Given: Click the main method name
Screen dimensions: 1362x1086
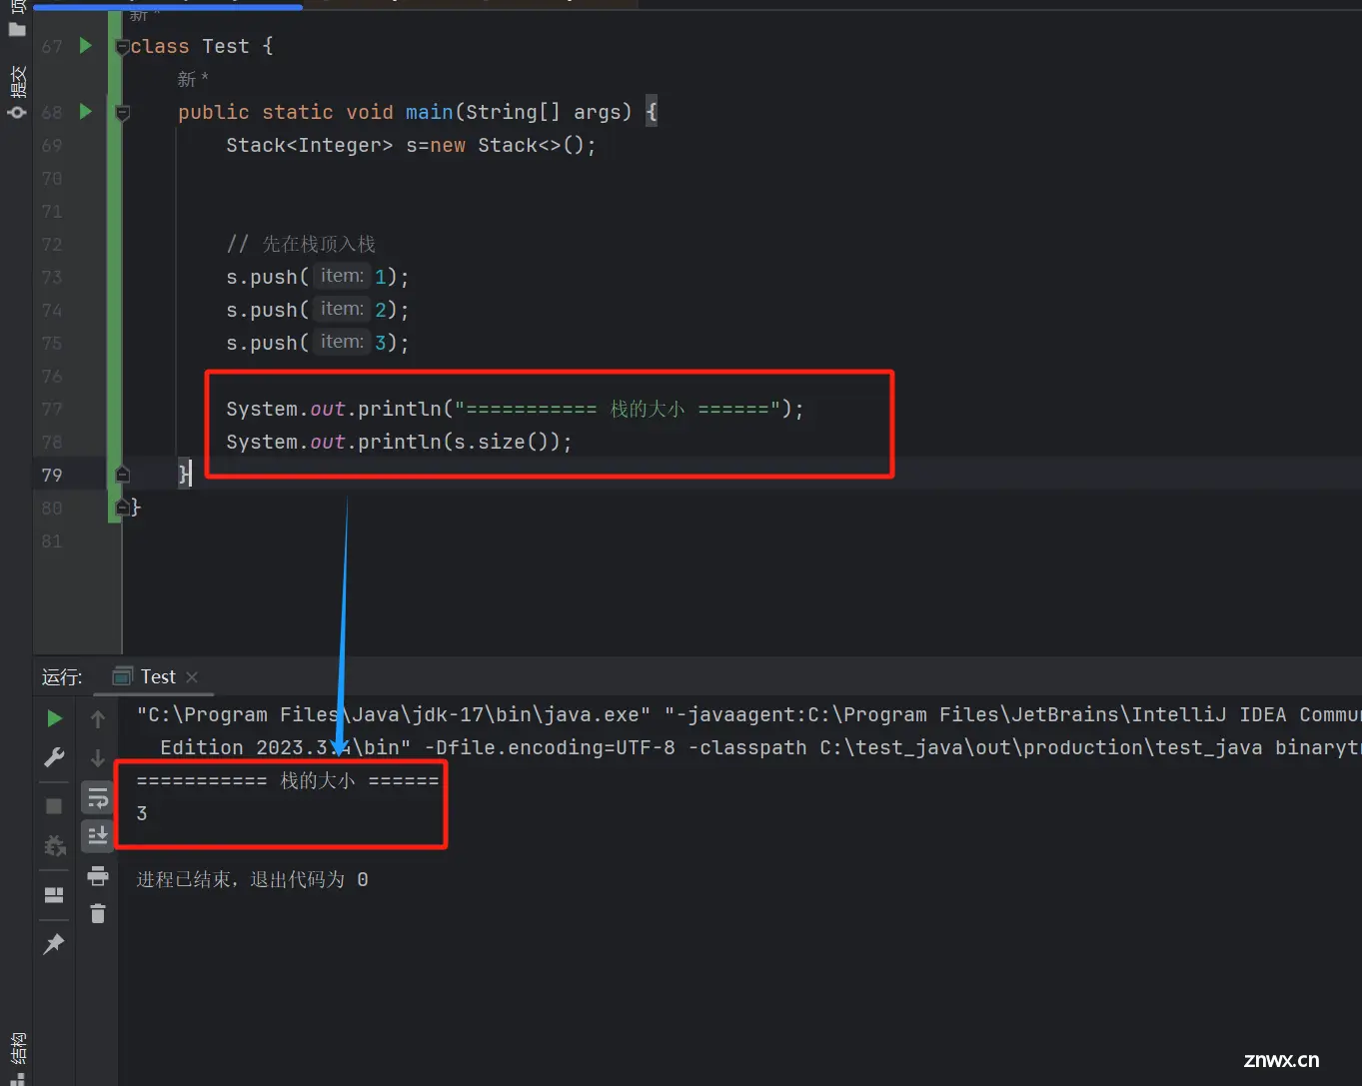Looking at the screenshot, I should point(429,112).
